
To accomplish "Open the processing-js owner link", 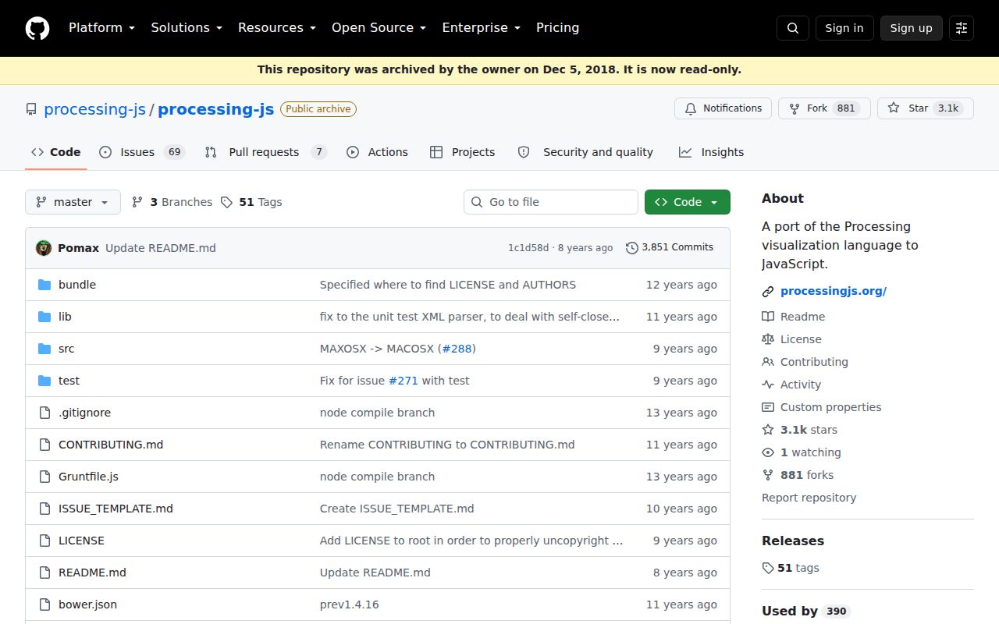I will (94, 109).
